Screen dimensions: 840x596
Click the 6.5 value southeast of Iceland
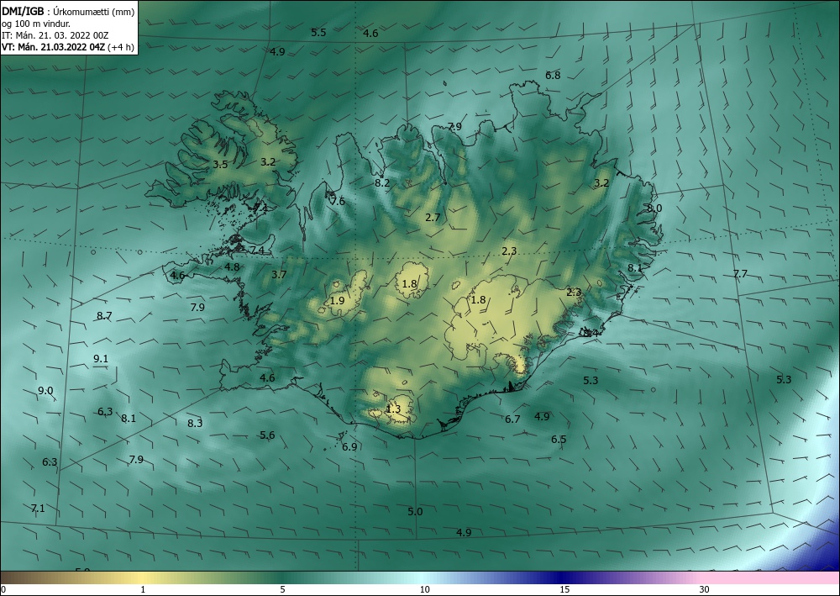click(559, 440)
